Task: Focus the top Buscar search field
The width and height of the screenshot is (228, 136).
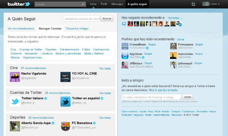Action: [60, 4]
